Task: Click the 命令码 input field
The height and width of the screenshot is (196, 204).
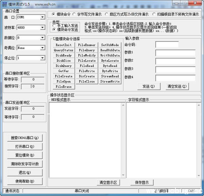Action: point(167,44)
